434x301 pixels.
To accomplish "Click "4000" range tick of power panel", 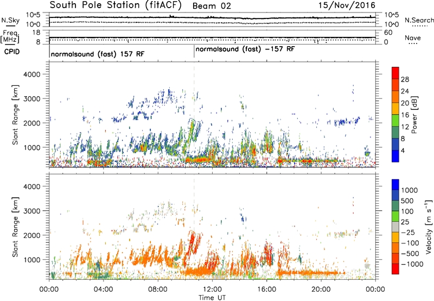I will point(31,74).
